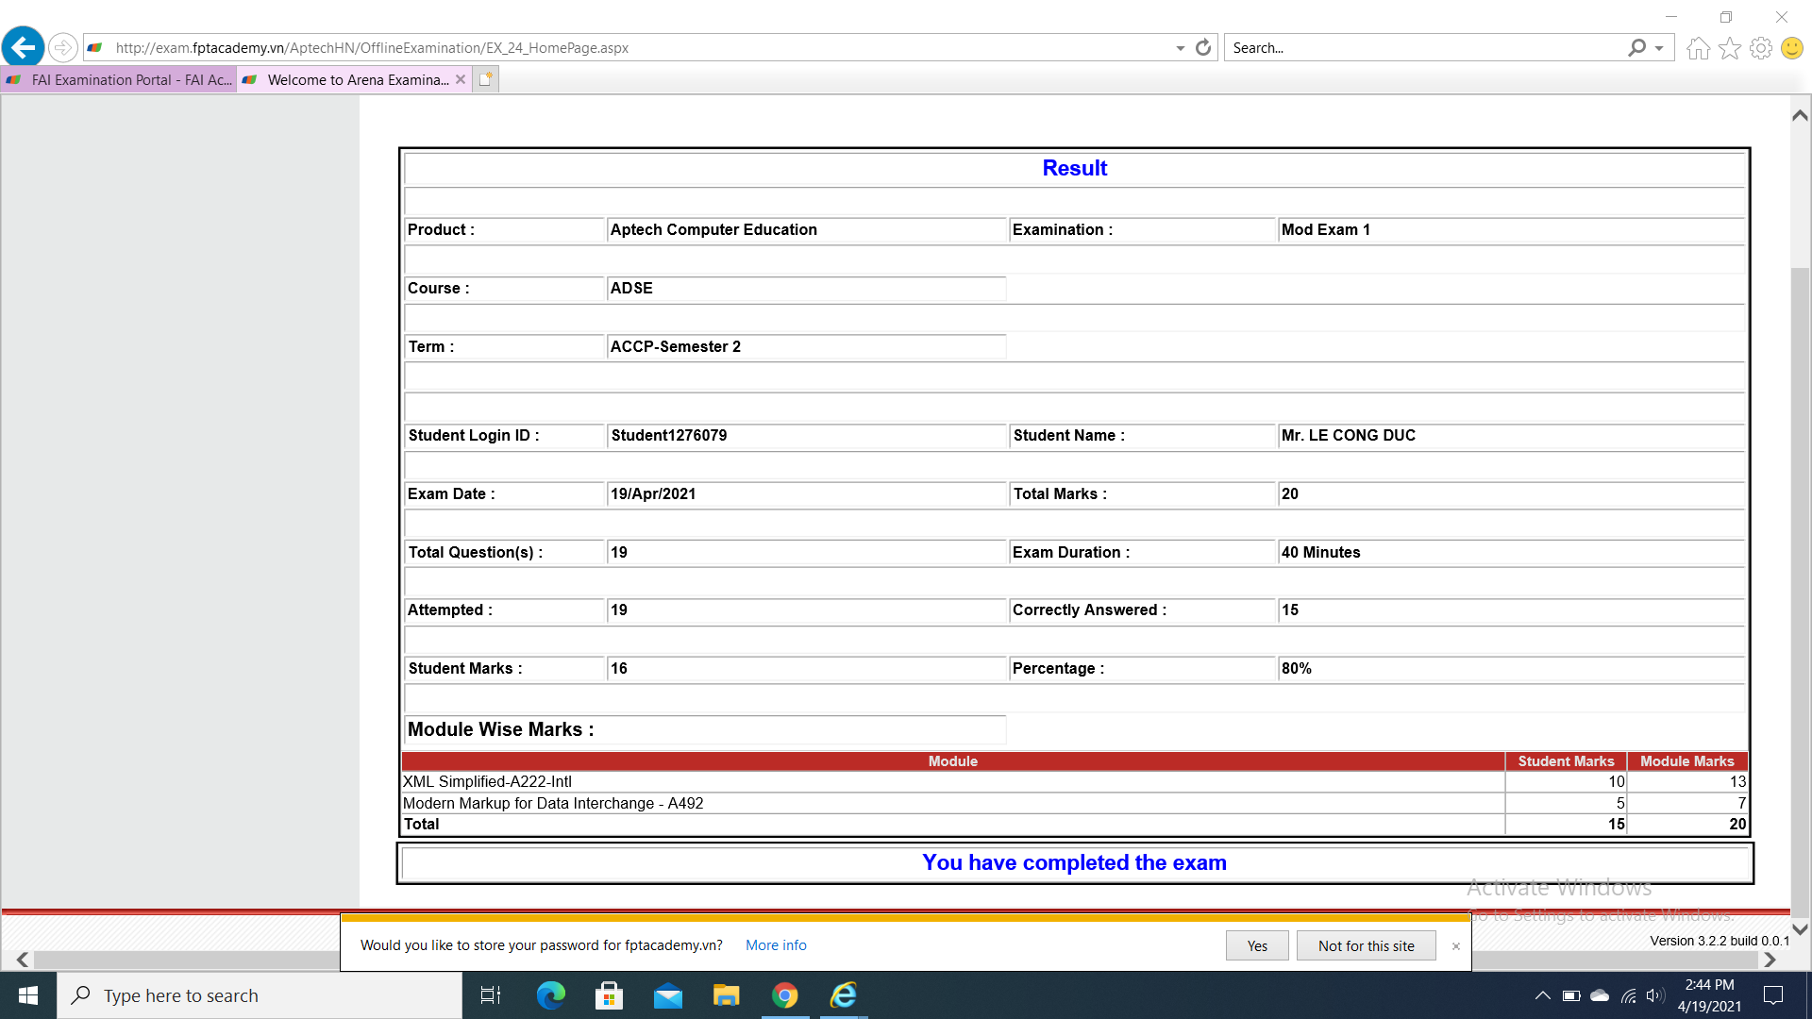Launch Microsoft Edge from the taskbar
Screen dimensions: 1812x1019
550,995
